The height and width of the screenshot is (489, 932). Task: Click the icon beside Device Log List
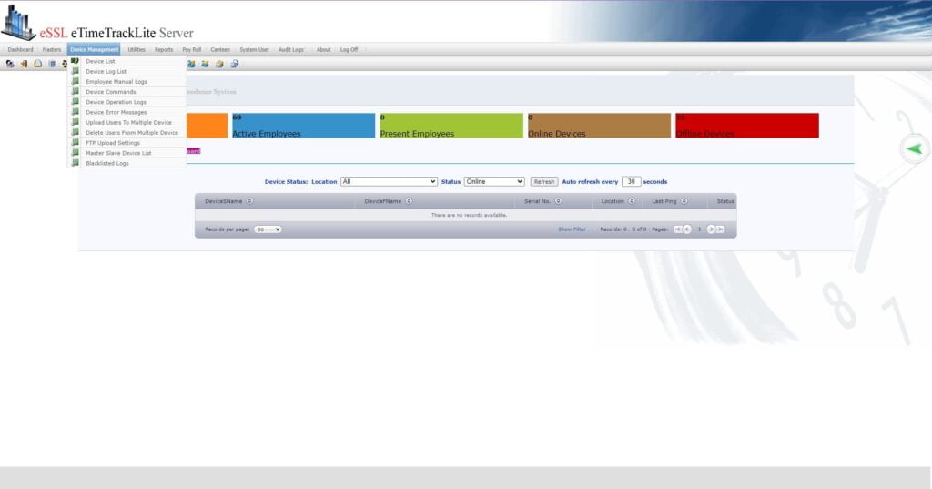(75, 71)
